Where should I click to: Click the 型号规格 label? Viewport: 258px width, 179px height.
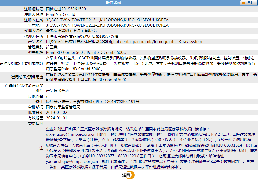pyautogui.click(x=35, y=53)
